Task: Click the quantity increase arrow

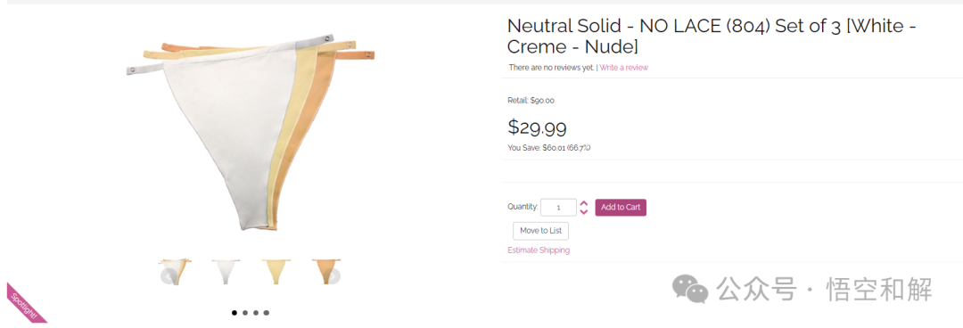Action: coord(584,203)
